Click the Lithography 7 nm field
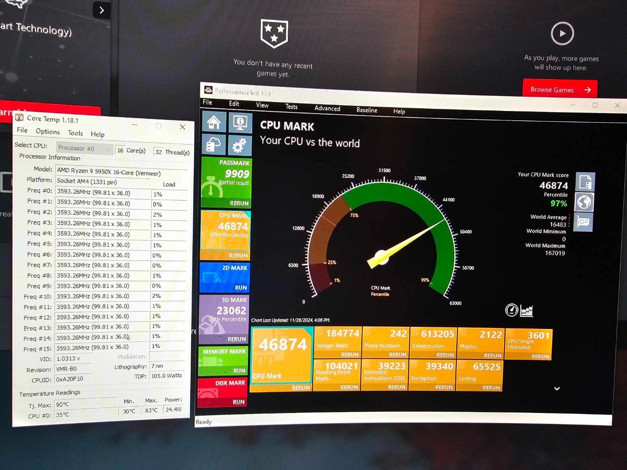This screenshot has width=627, height=470. coord(168,366)
